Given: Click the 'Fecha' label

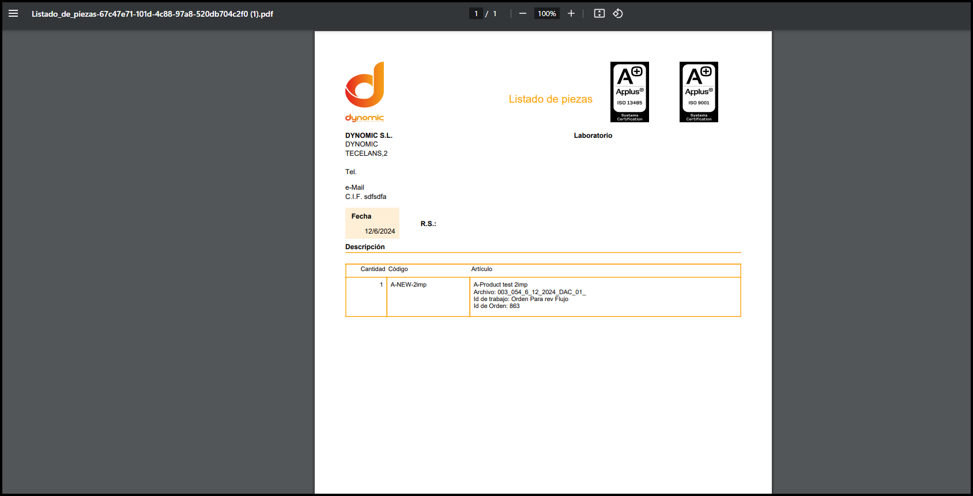Looking at the screenshot, I should [x=361, y=216].
